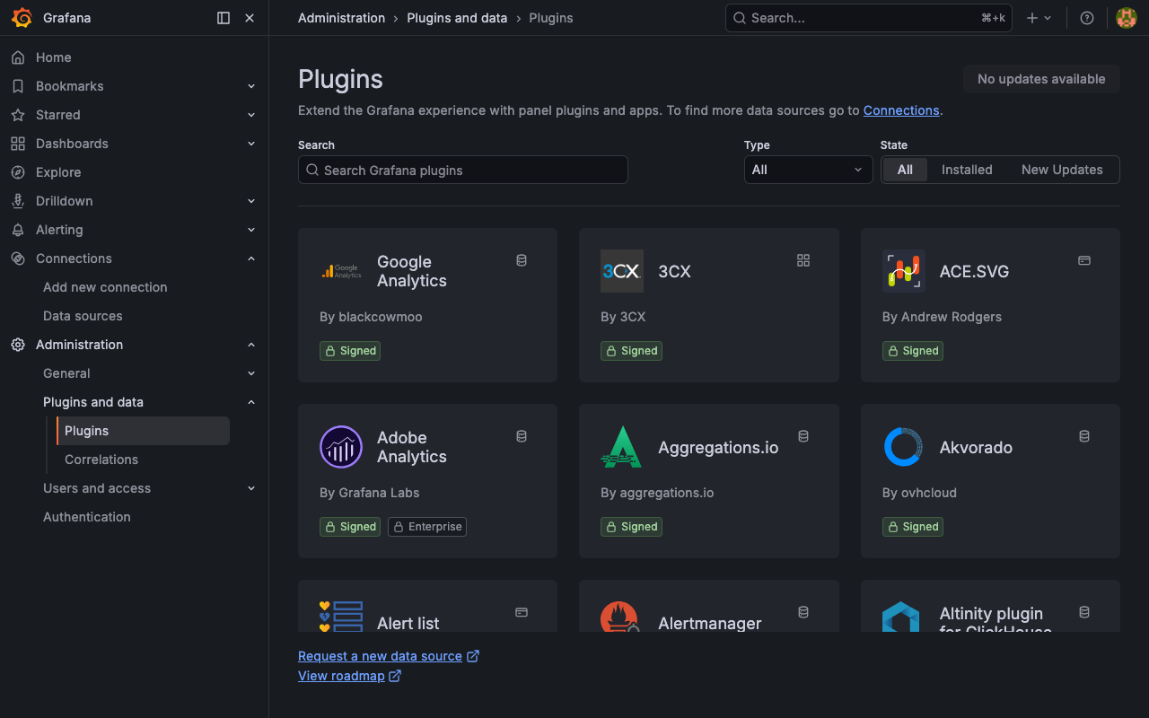Click the plus new item icon

click(1032, 18)
